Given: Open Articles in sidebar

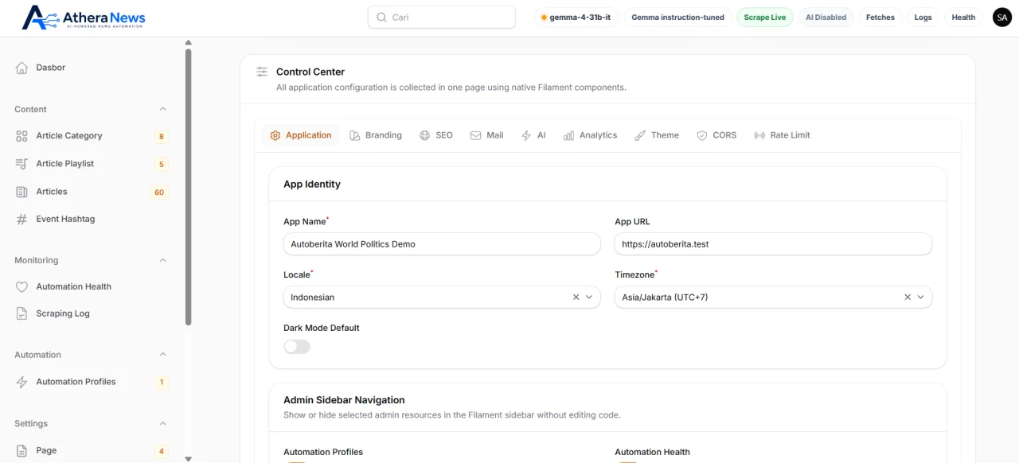Looking at the screenshot, I should [x=92, y=192].
